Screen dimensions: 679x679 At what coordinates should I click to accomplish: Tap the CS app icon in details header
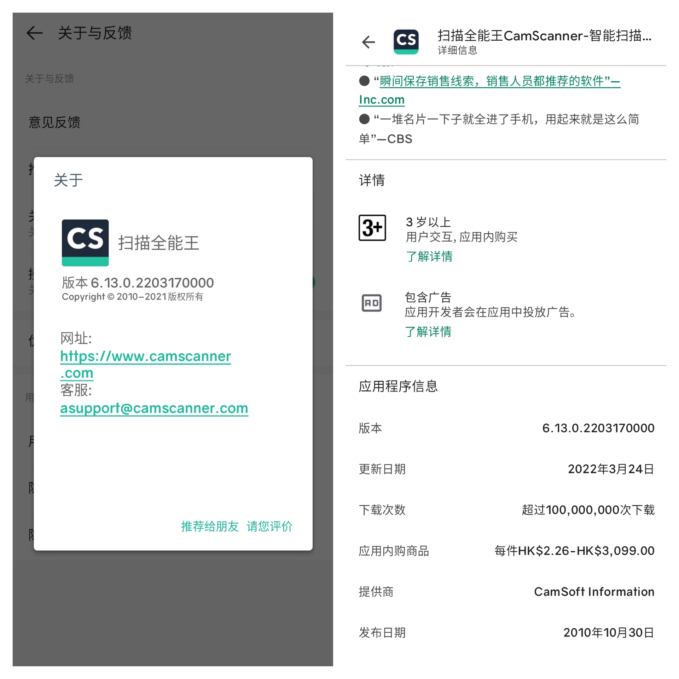tap(406, 42)
